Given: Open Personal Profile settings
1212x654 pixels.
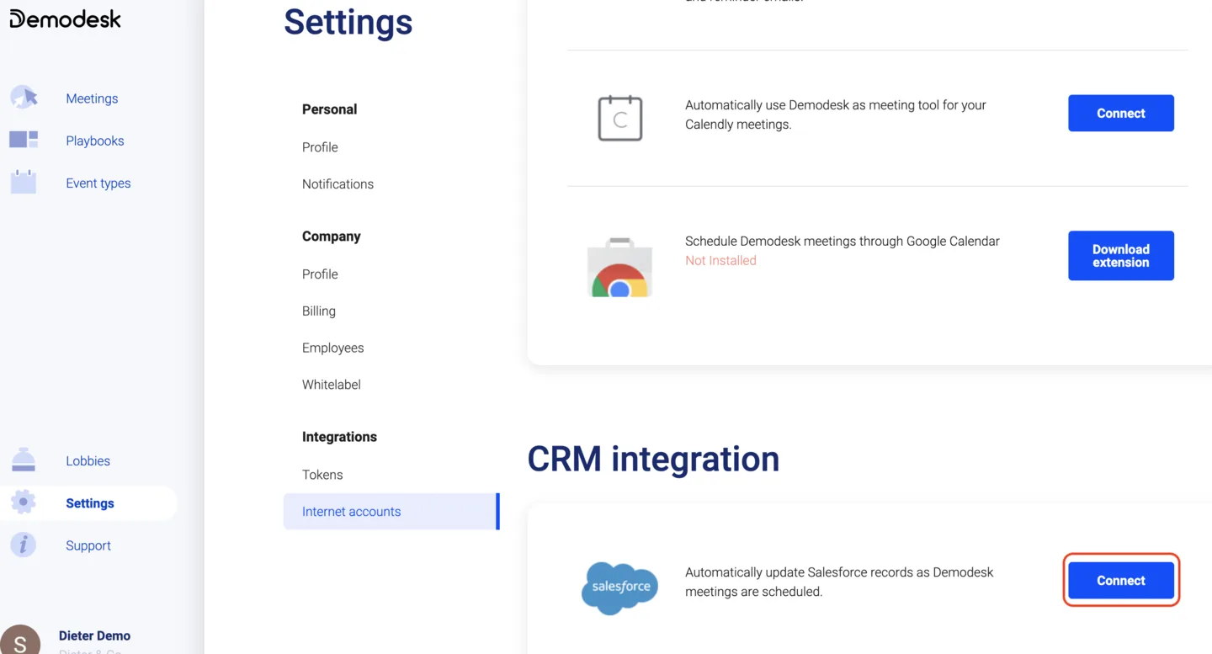Looking at the screenshot, I should point(320,147).
